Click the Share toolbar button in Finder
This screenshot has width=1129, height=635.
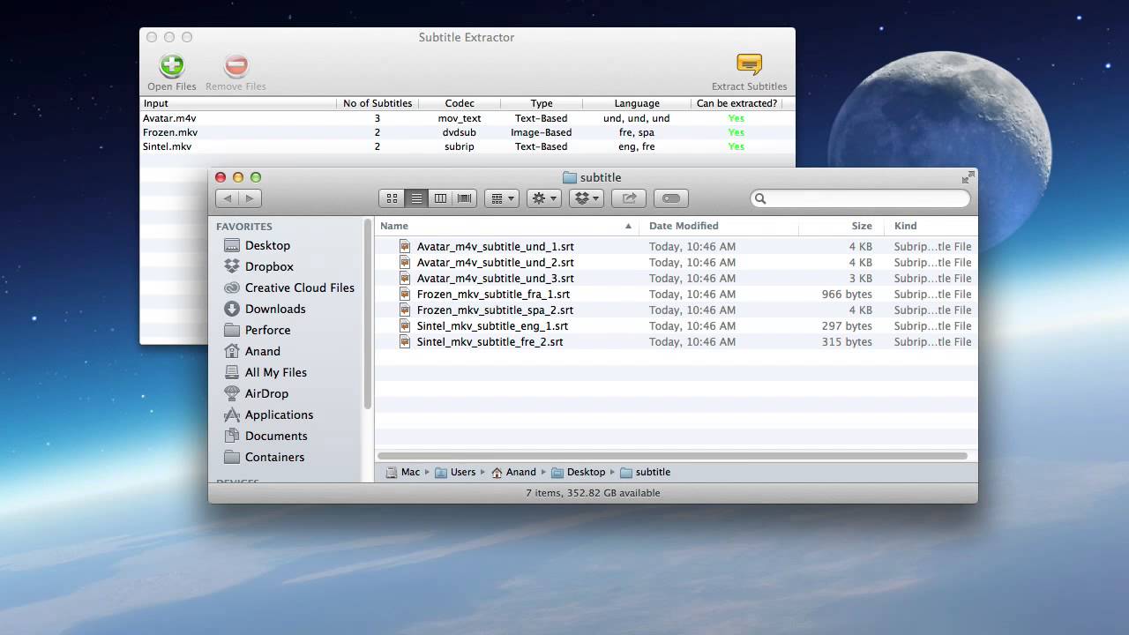pyautogui.click(x=629, y=198)
